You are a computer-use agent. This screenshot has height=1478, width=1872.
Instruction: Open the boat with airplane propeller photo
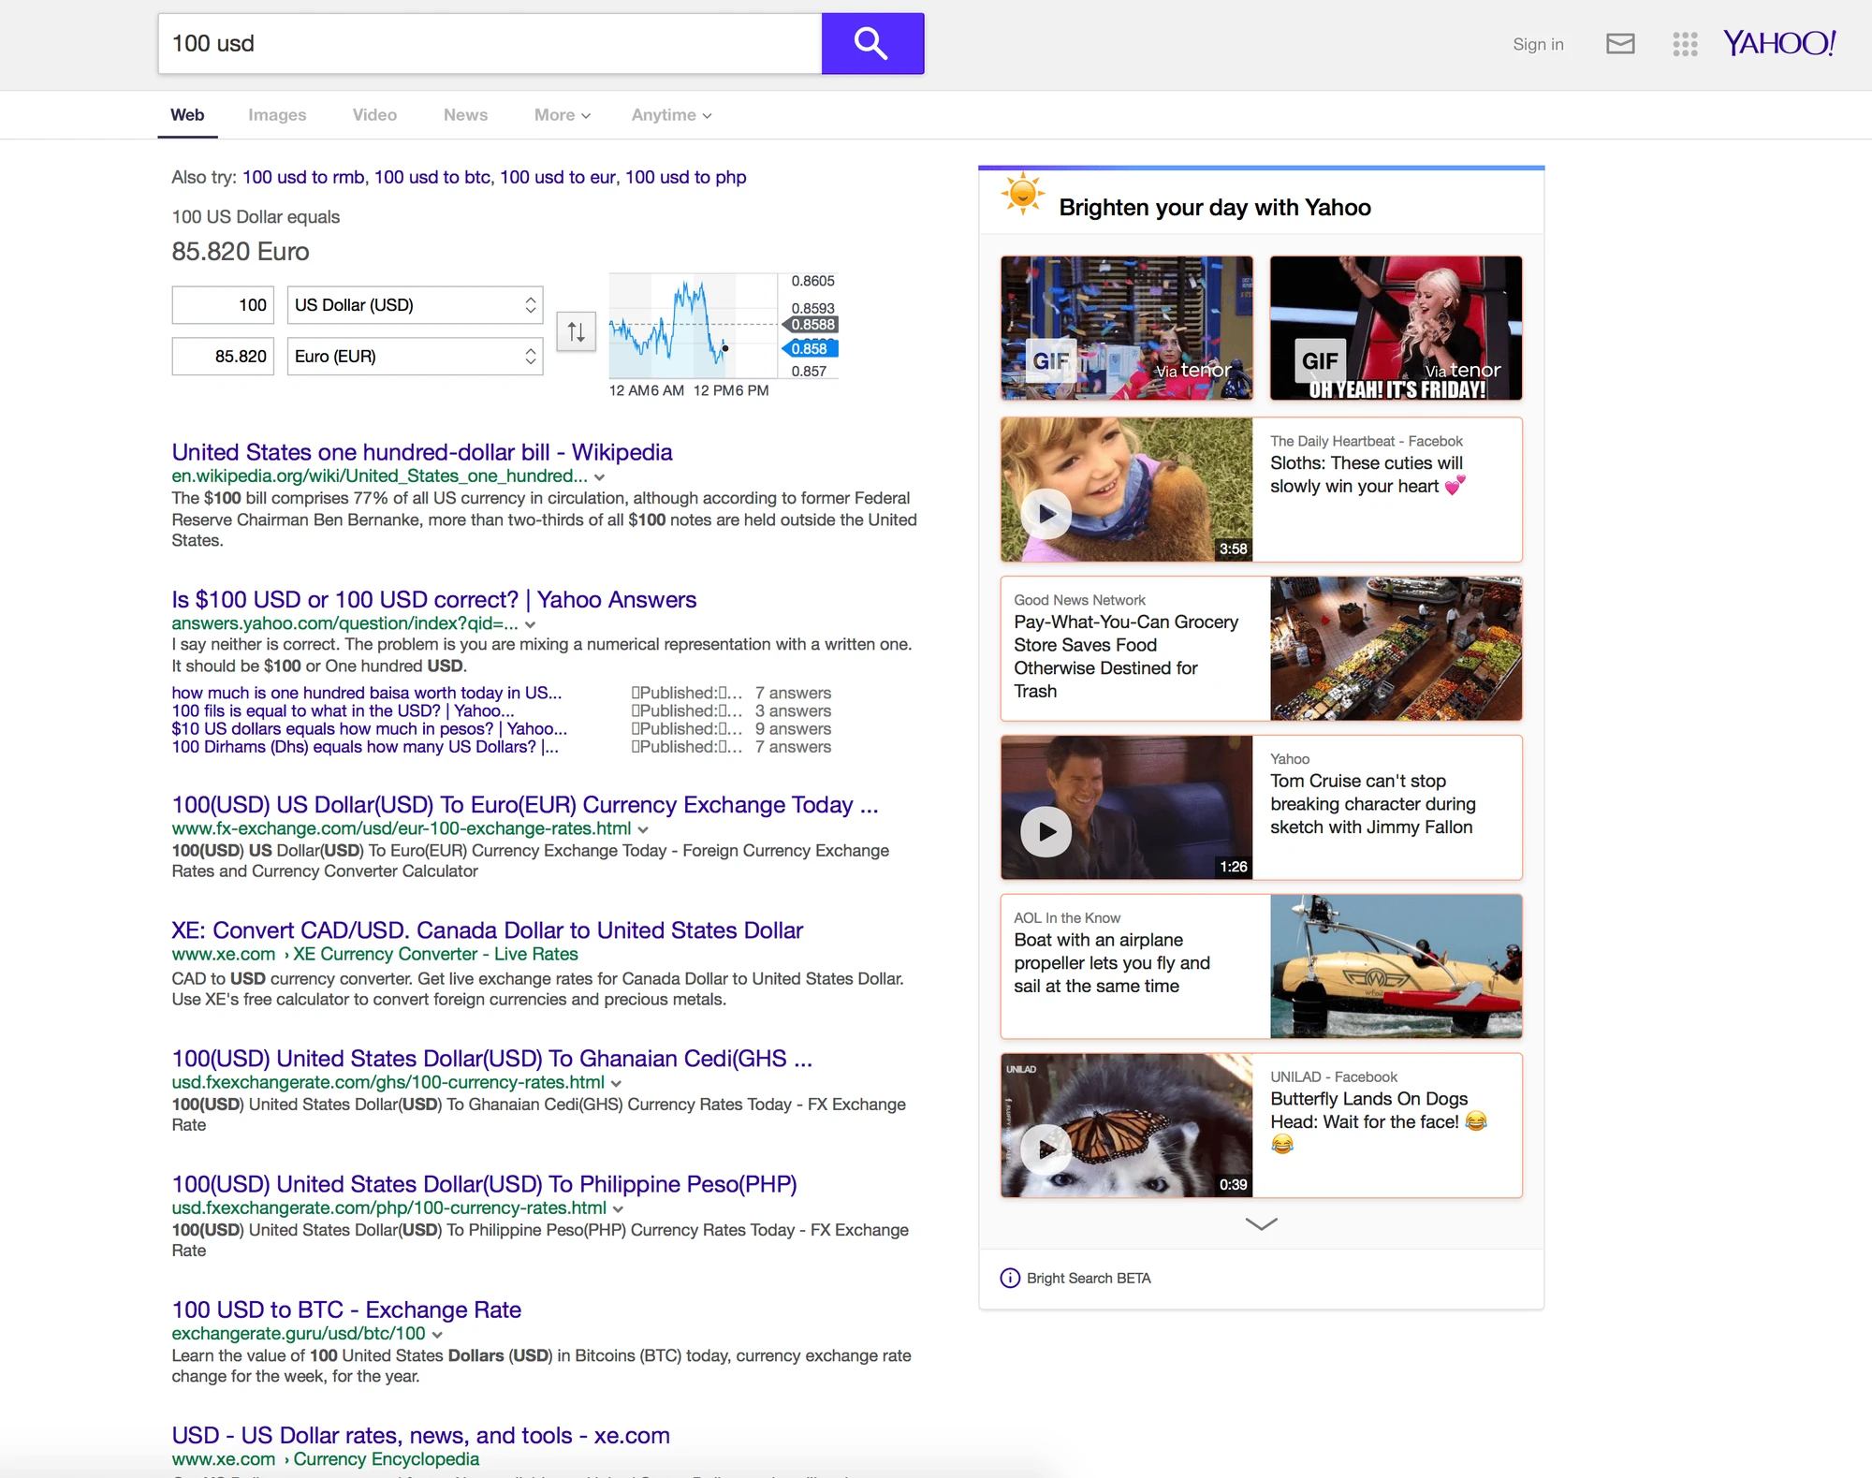tap(1396, 966)
